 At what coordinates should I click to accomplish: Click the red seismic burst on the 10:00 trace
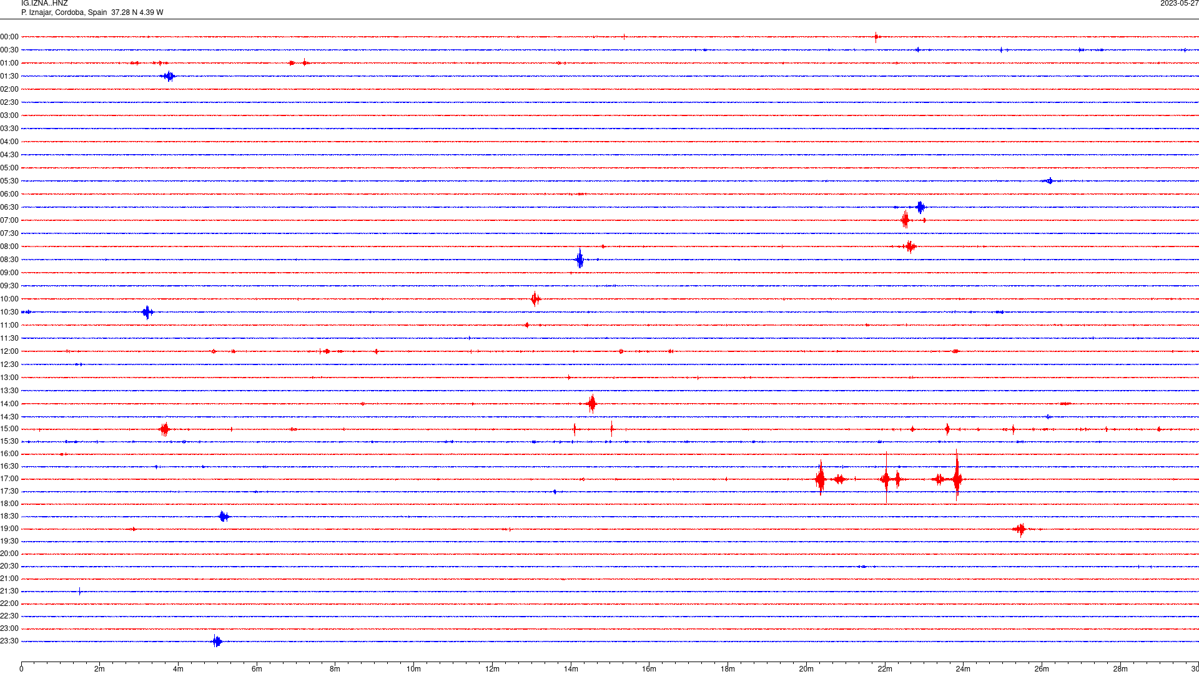click(x=535, y=299)
